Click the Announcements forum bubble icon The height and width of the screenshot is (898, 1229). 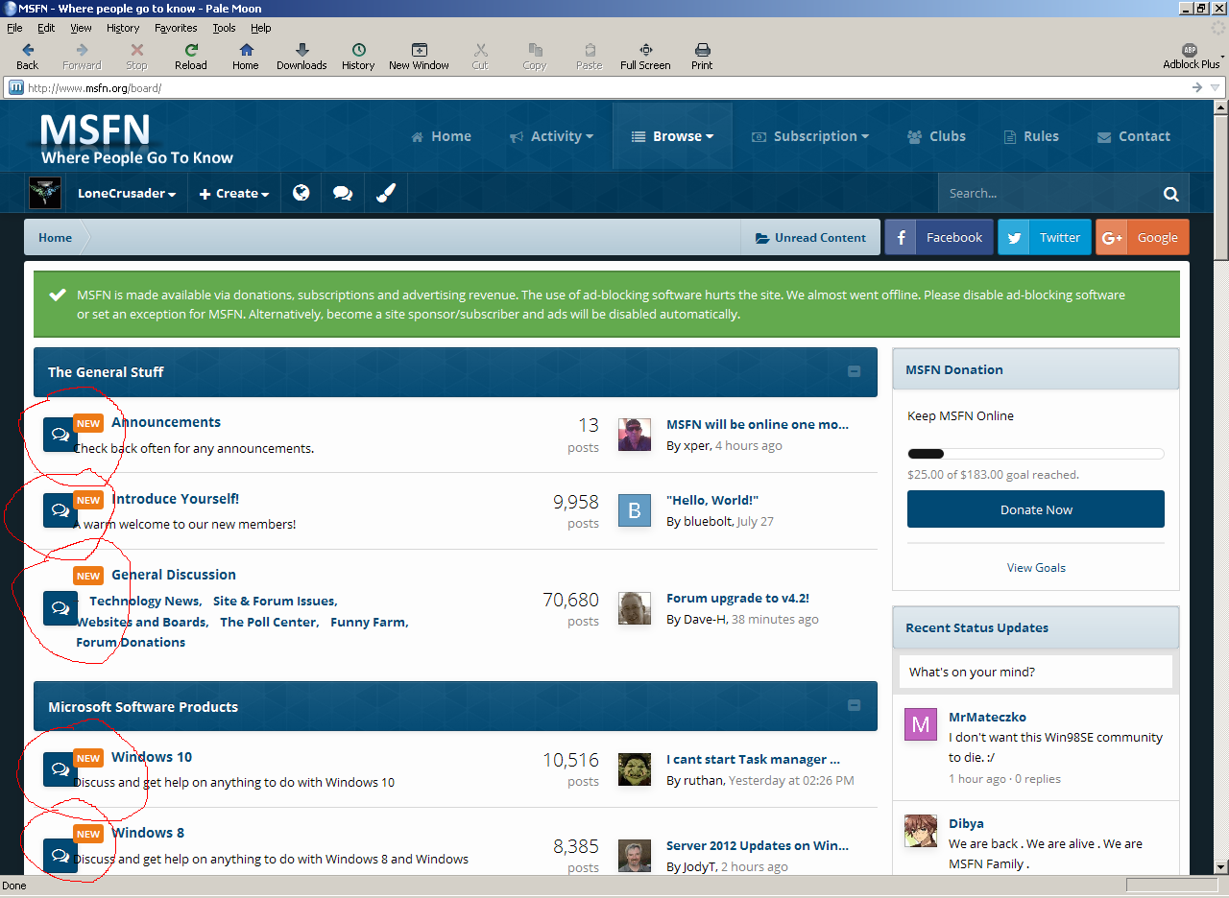(x=60, y=435)
